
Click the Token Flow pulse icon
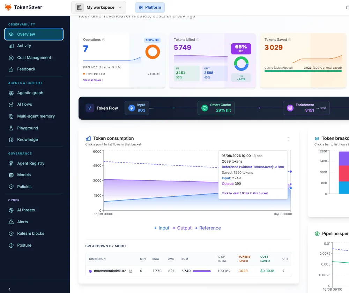point(90,108)
